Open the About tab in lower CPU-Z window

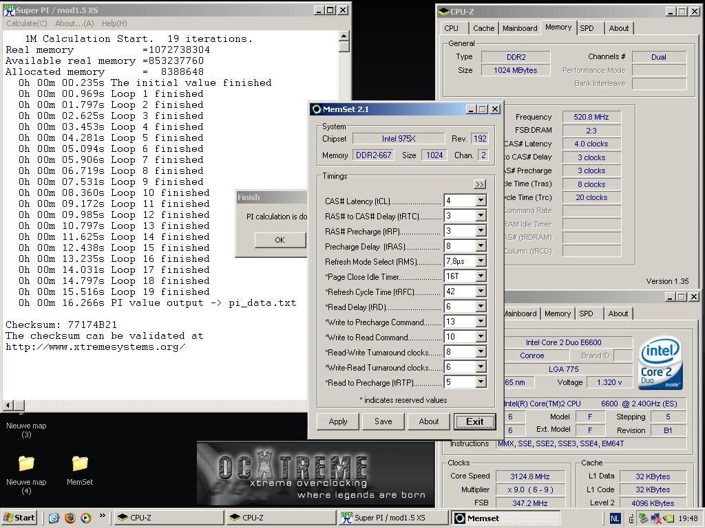pos(618,313)
